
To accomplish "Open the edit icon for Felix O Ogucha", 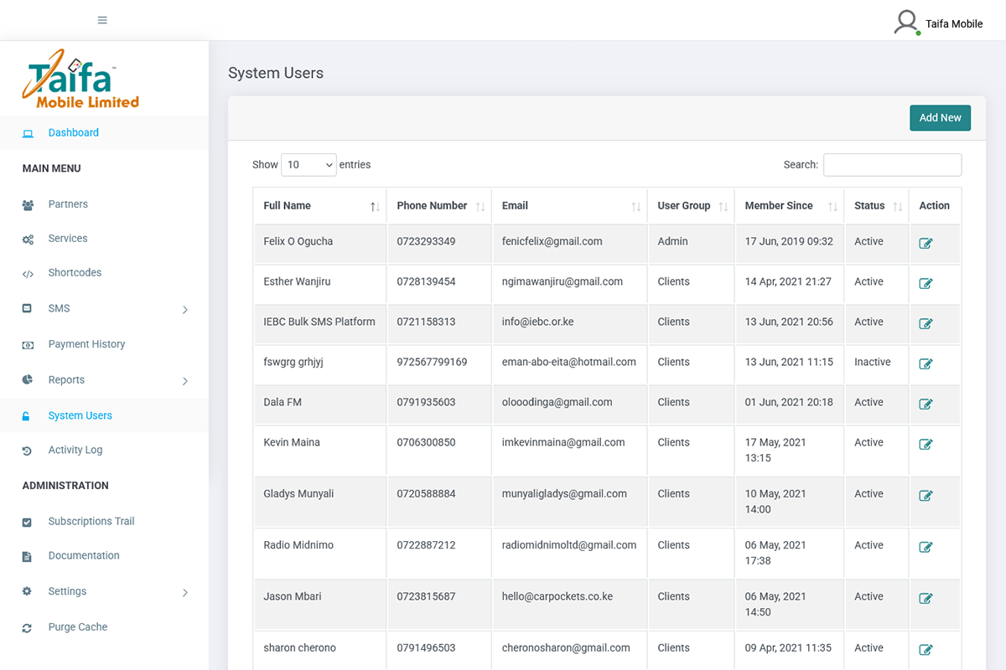I will tap(925, 243).
